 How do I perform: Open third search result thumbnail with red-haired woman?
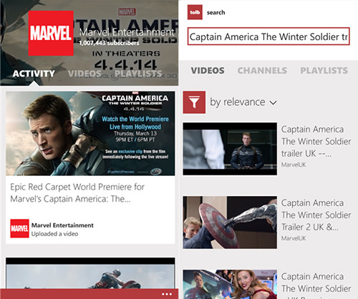click(230, 284)
